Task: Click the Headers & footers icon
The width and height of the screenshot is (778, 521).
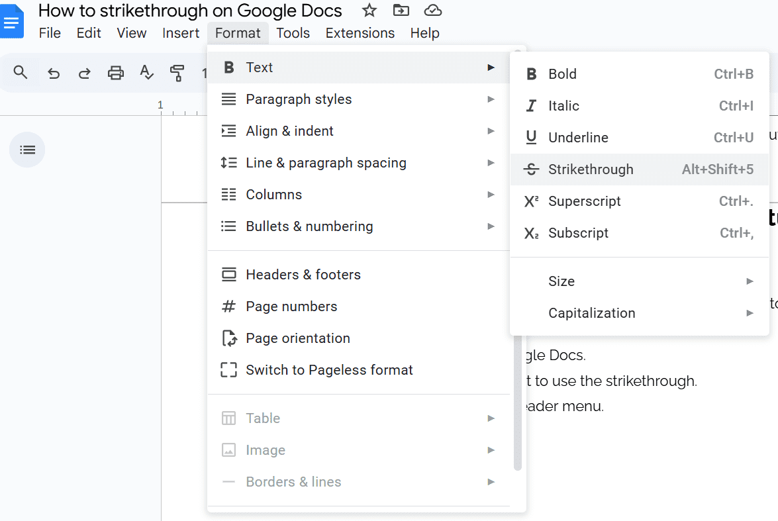Action: 228,274
